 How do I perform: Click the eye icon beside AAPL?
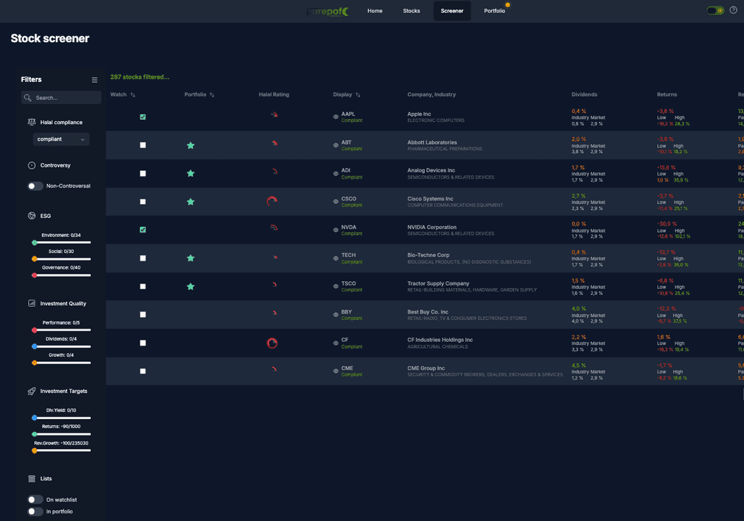point(335,116)
